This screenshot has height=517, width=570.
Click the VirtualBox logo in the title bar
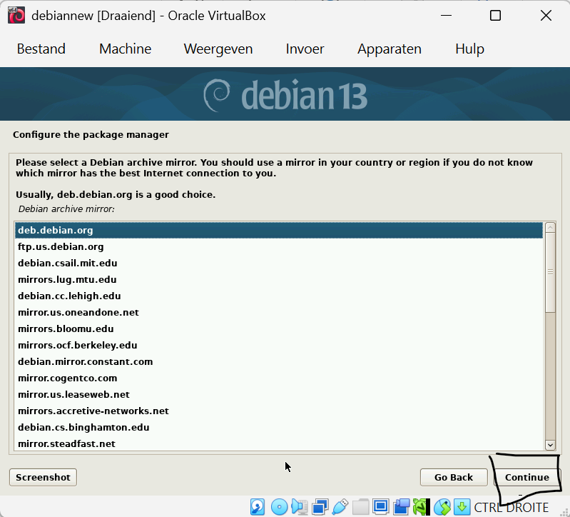tap(16, 16)
